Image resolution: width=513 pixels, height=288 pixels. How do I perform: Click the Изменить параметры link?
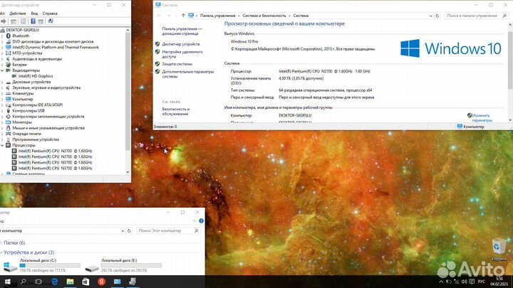[x=482, y=118]
